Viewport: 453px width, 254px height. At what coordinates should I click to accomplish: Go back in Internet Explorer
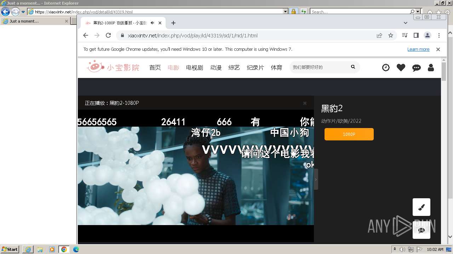coord(5,12)
